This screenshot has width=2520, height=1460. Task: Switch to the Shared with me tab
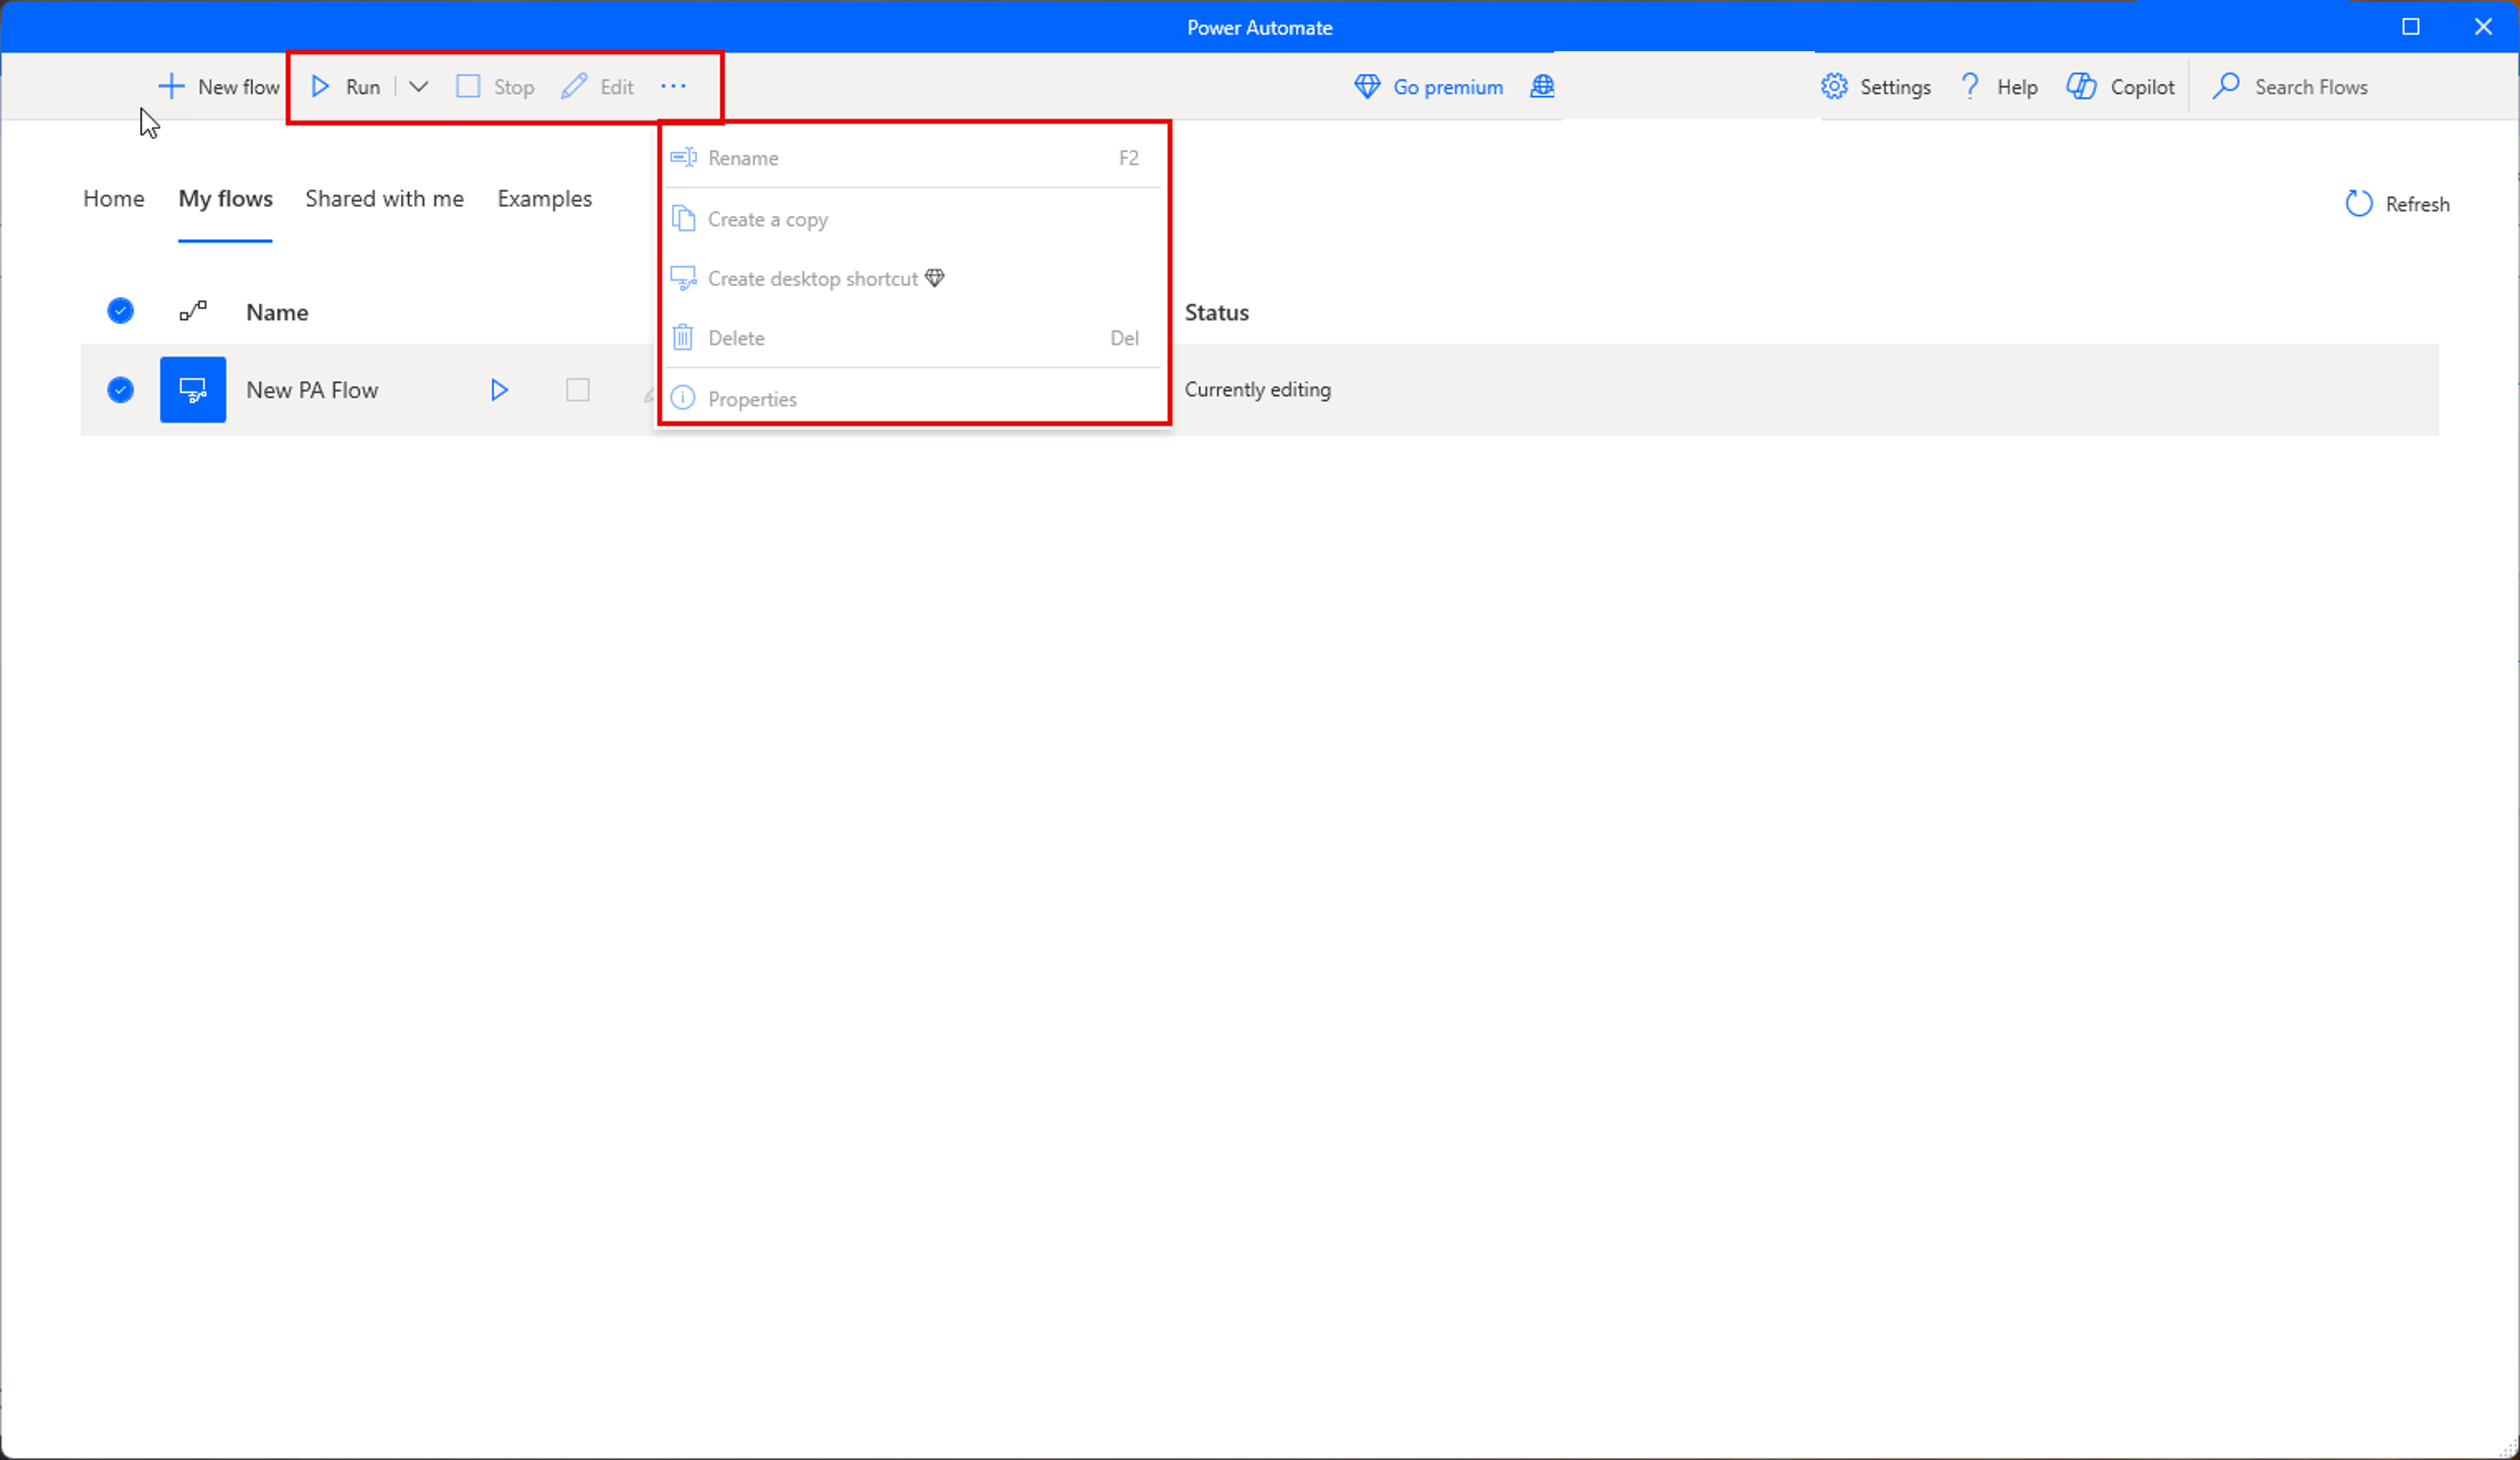[384, 199]
